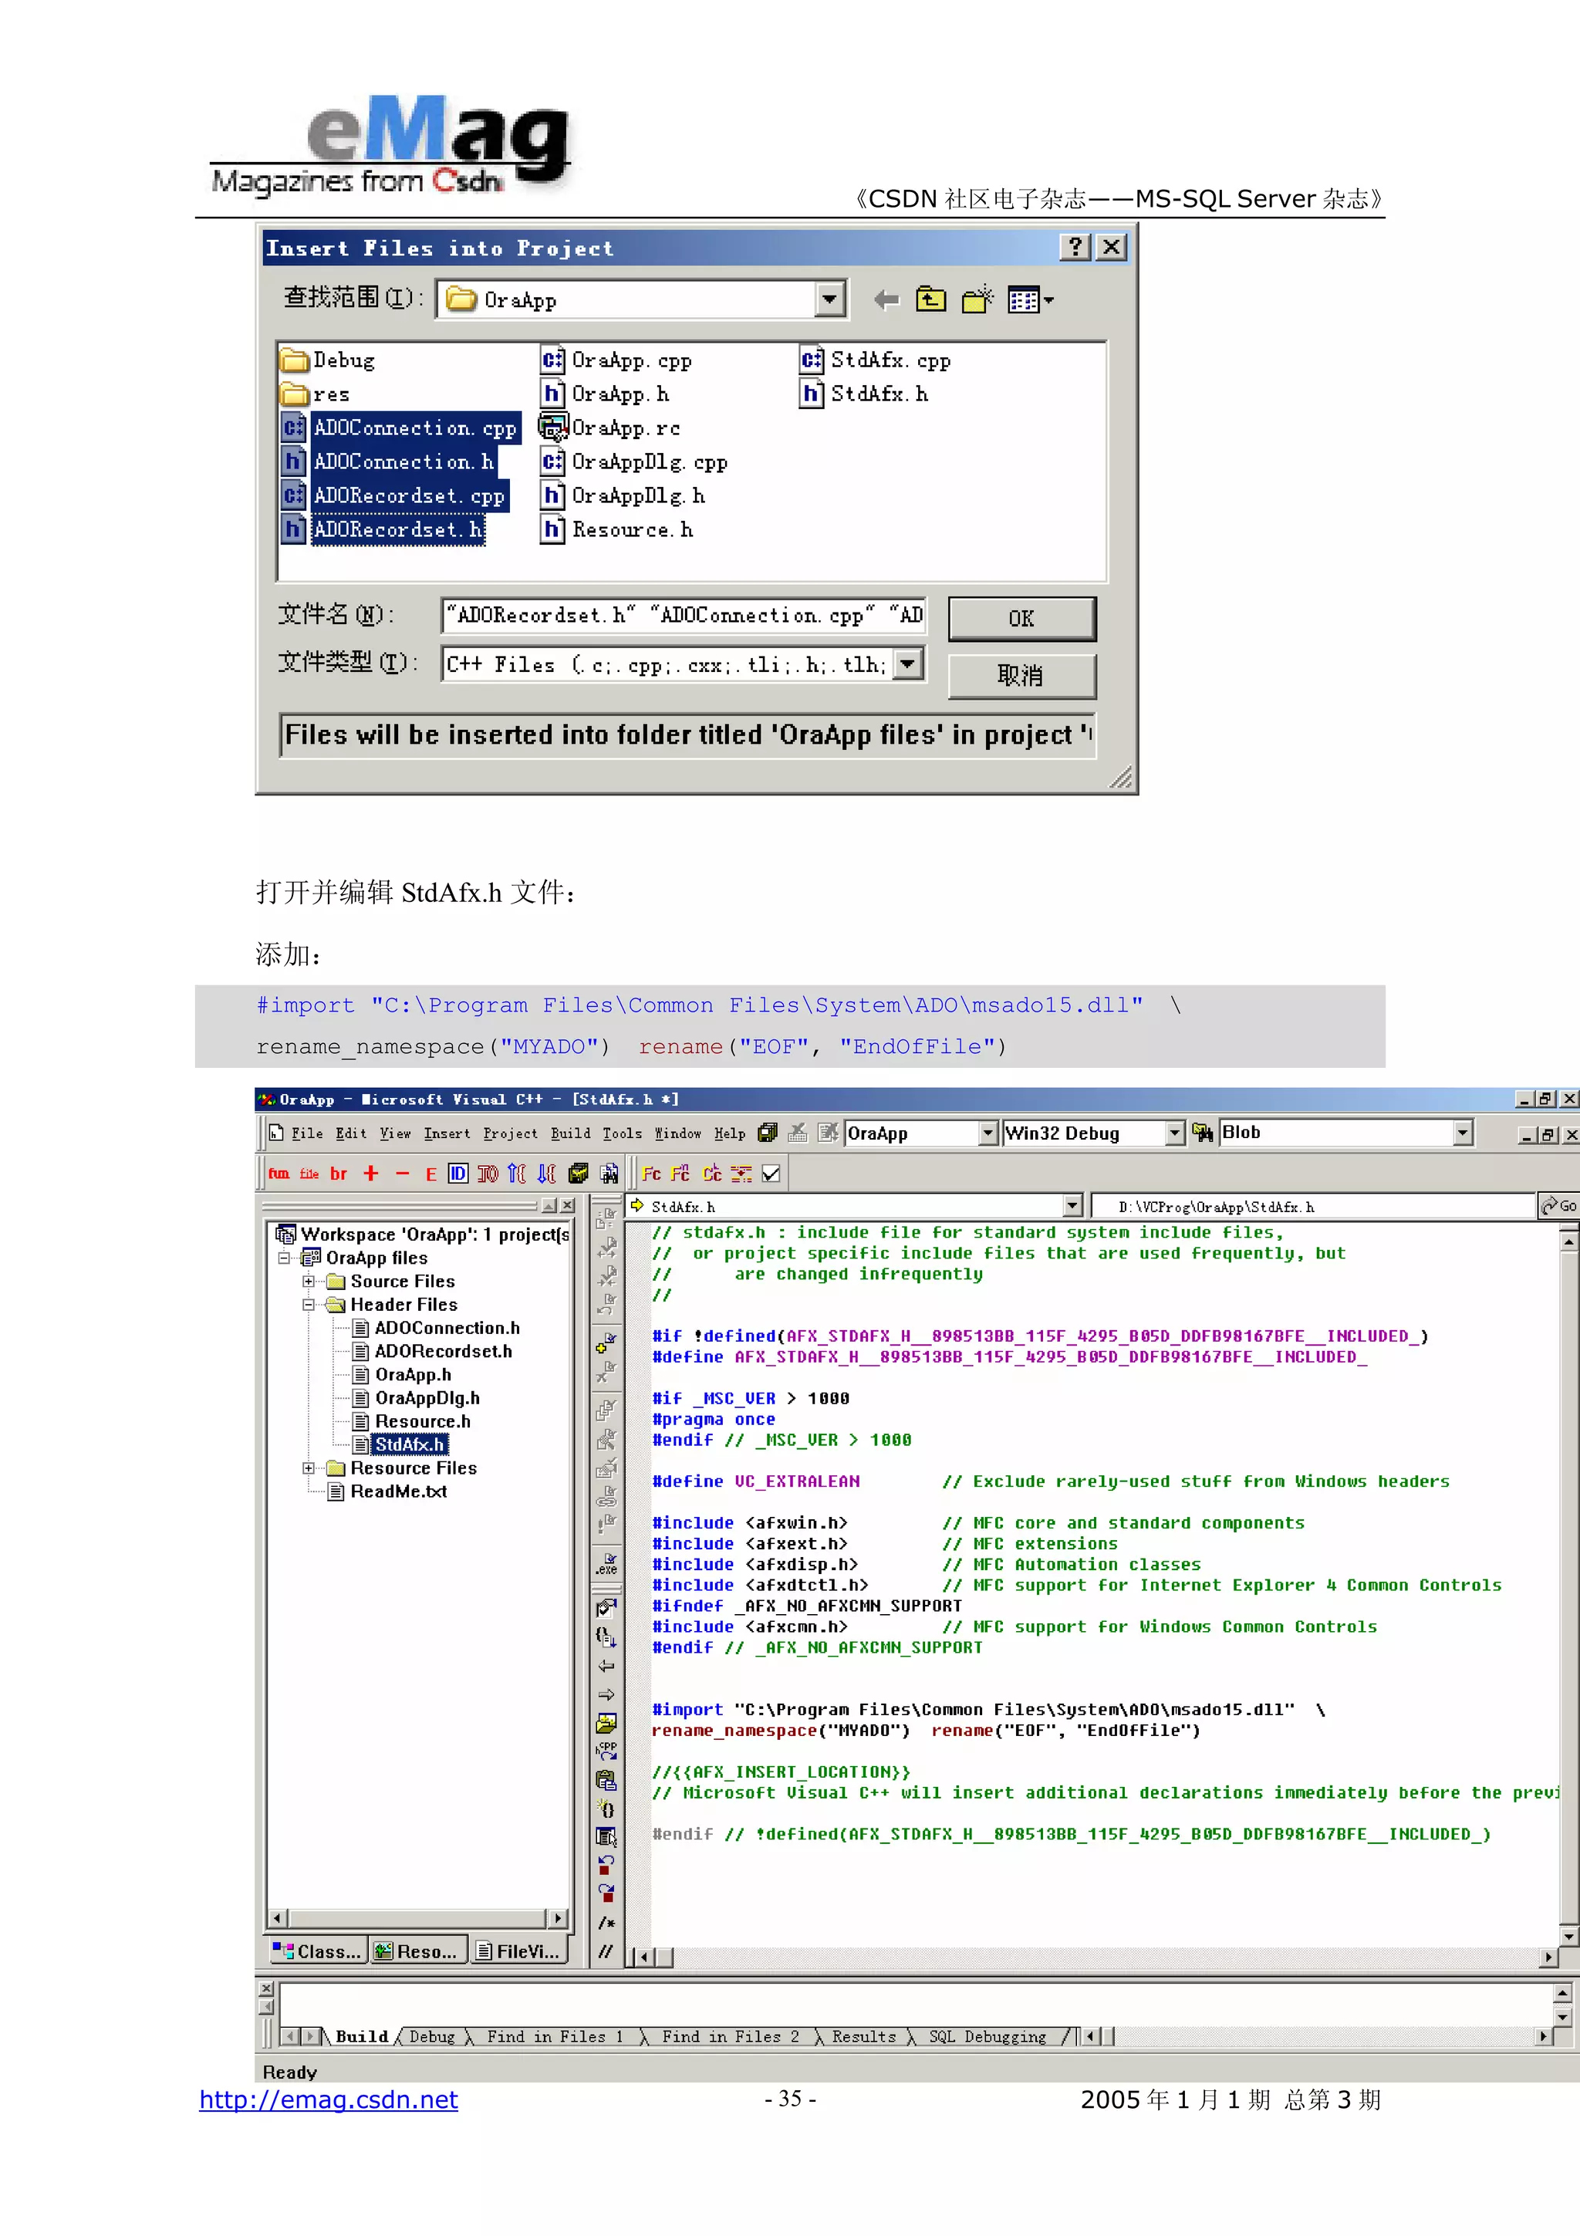
Task: Open the Blob find dropdown
Action: [x=1462, y=1133]
